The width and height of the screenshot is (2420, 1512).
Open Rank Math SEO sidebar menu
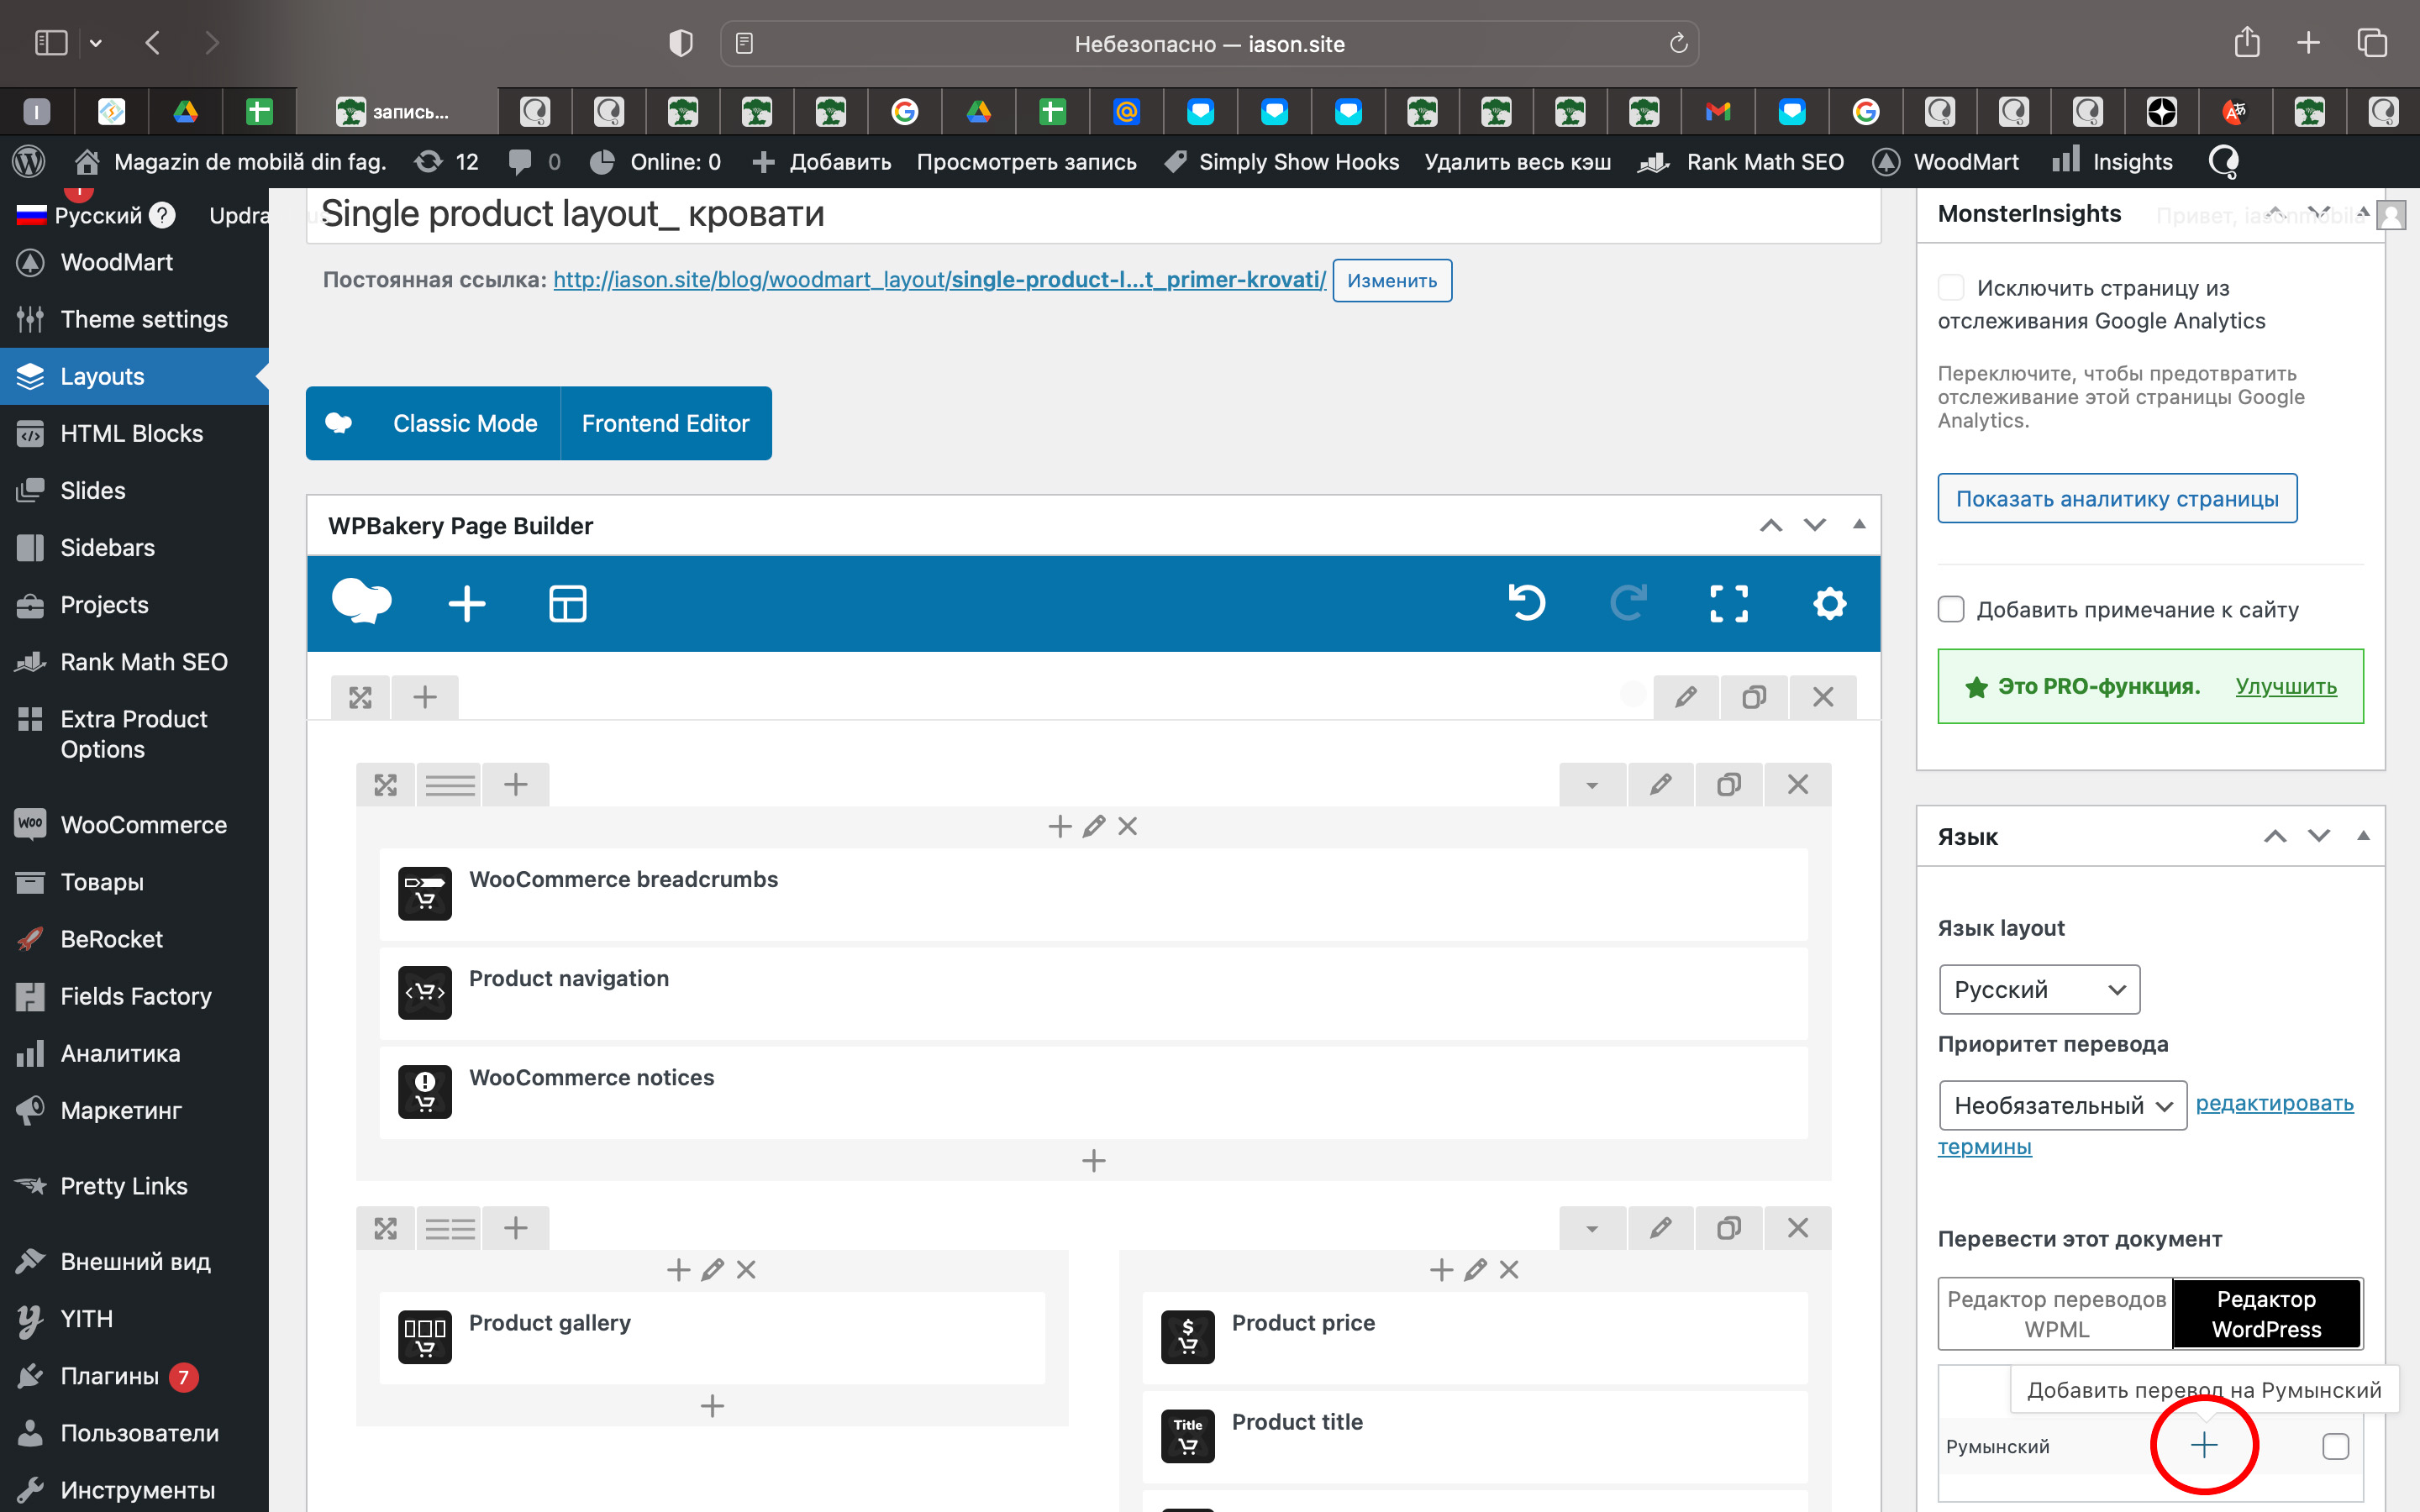click(134, 662)
